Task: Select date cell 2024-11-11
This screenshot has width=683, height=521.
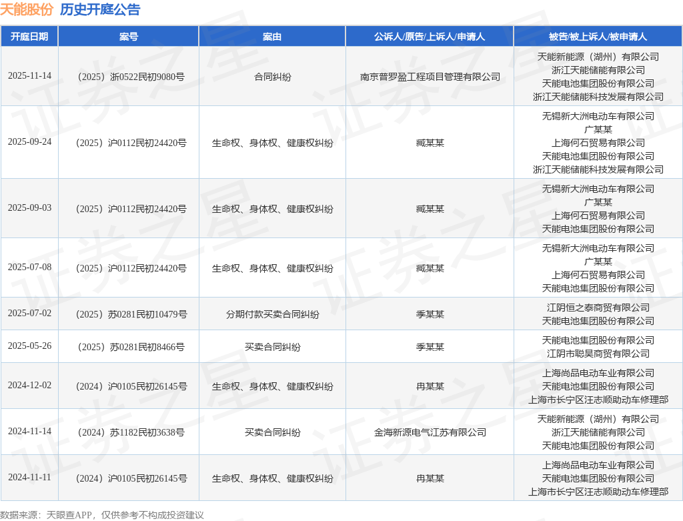Action: coord(29,478)
